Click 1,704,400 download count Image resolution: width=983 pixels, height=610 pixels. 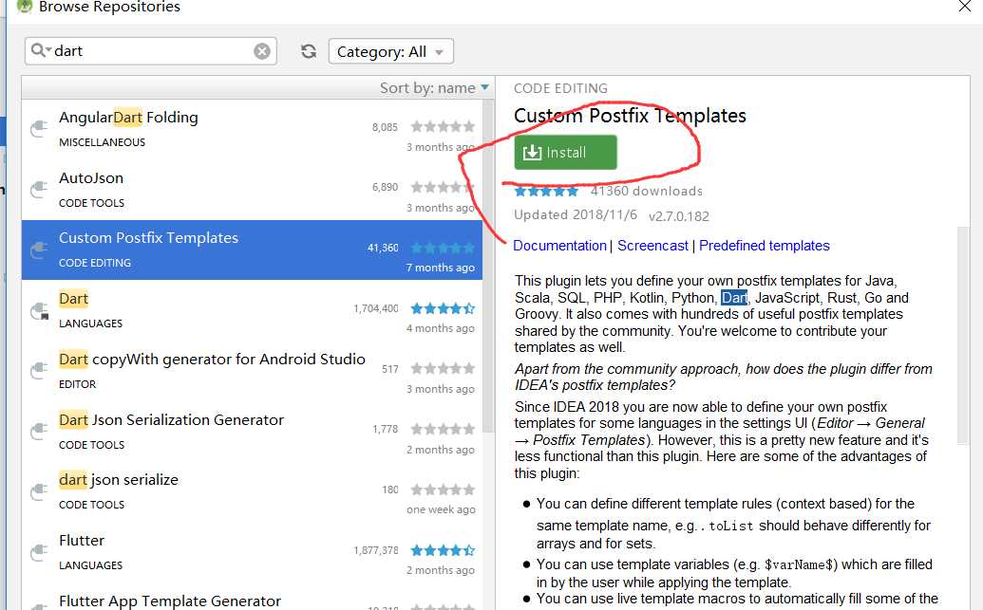(x=375, y=308)
